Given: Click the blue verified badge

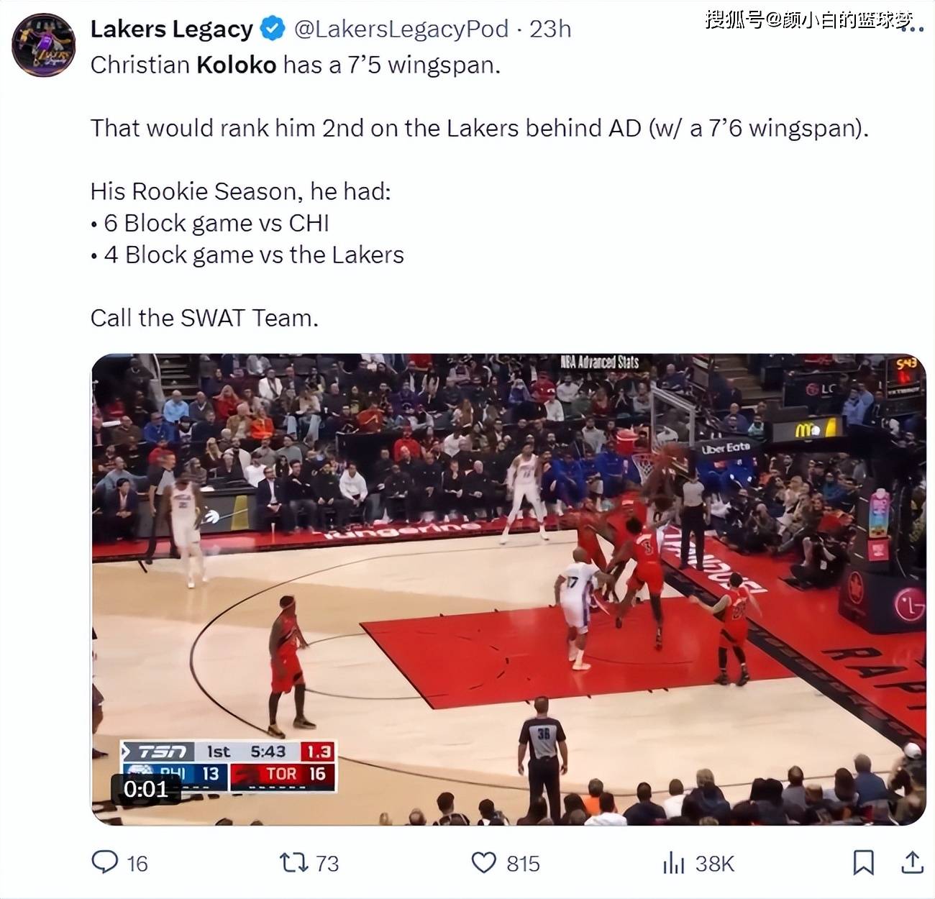Looking at the screenshot, I should pyautogui.click(x=273, y=29).
